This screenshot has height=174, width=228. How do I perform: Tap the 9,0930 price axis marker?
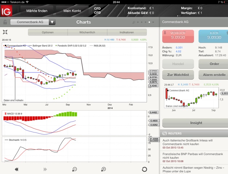tap(153, 74)
